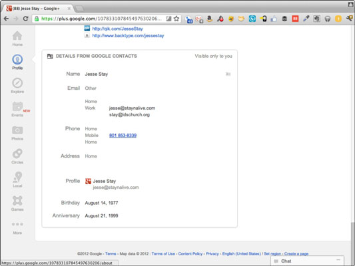The image size is (355, 266).
Task: Click the Facebook Like thumbs-up extension
Action: tap(274, 19)
